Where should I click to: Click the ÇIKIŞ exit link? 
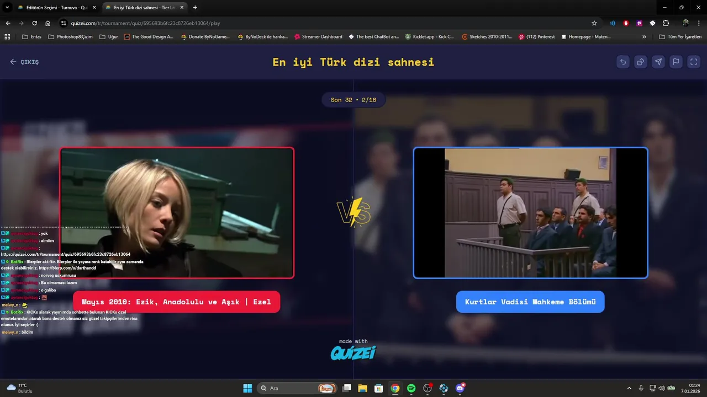(x=24, y=62)
